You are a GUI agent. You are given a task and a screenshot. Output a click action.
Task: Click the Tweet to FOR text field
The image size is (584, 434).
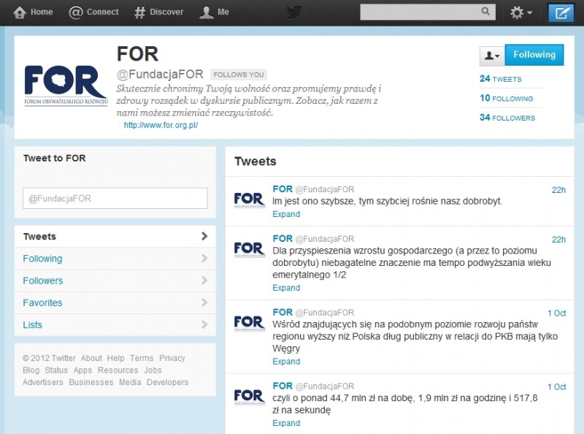click(x=115, y=198)
